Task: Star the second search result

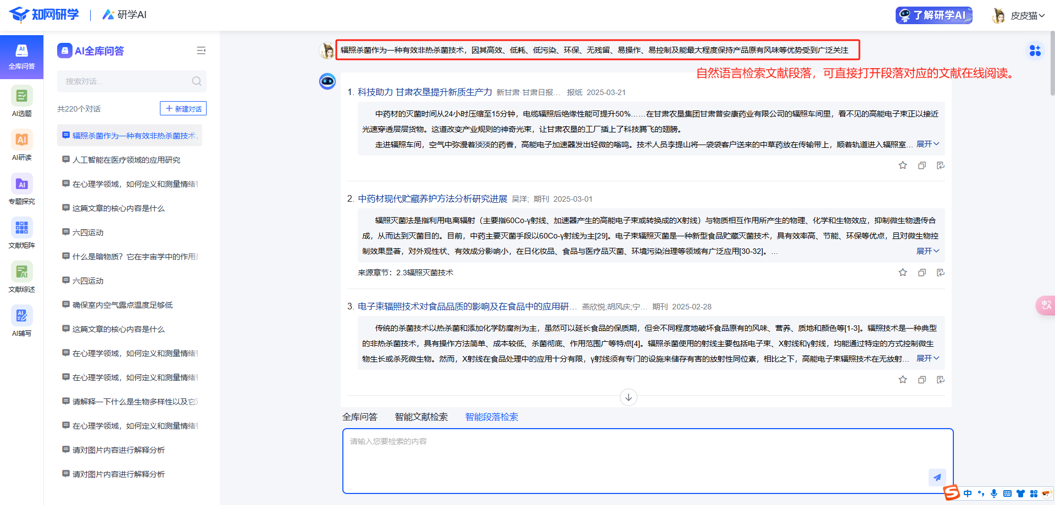Action: tap(902, 273)
